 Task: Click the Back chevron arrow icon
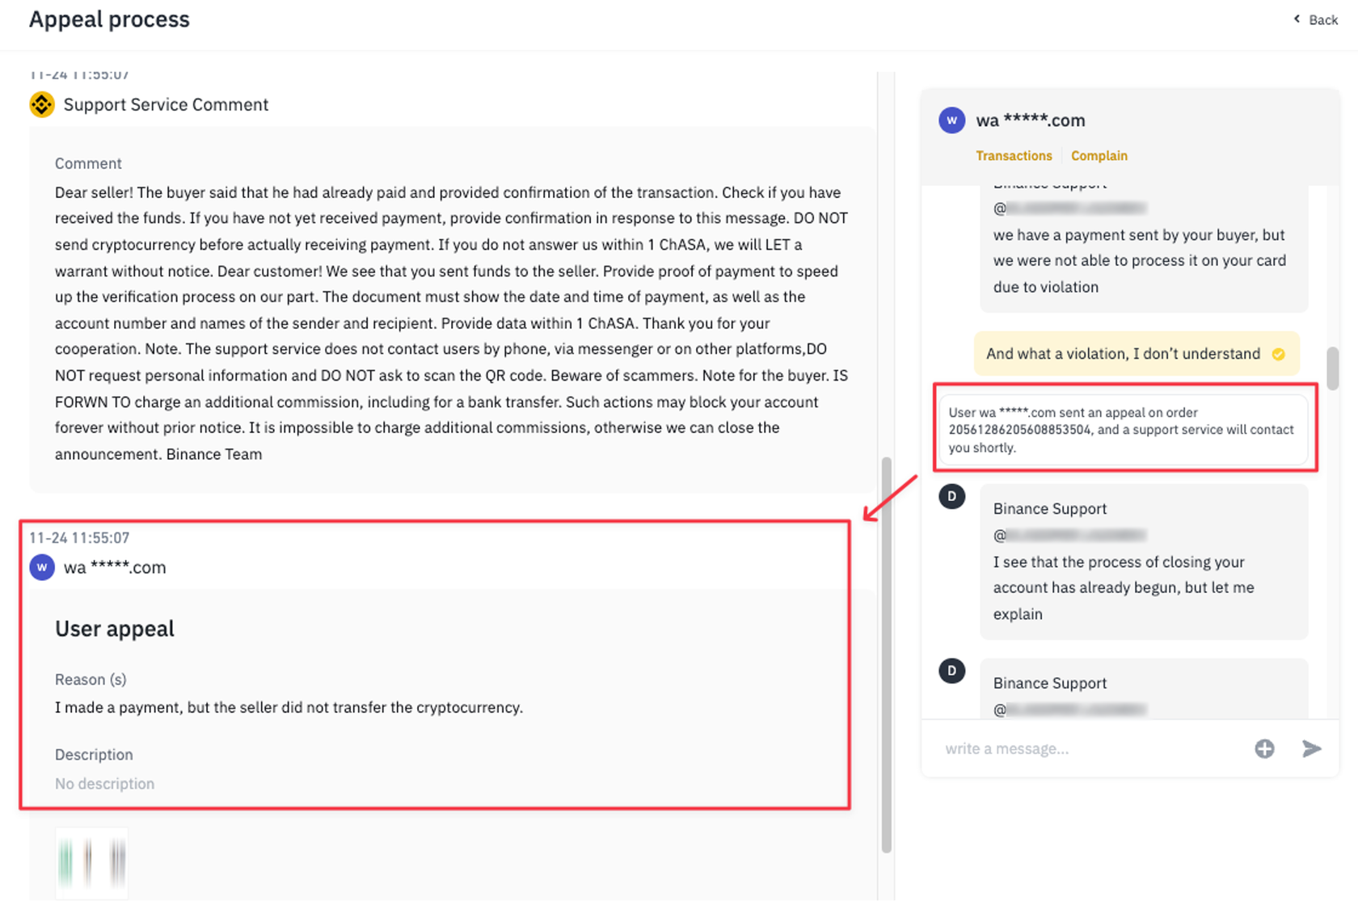(x=1297, y=19)
